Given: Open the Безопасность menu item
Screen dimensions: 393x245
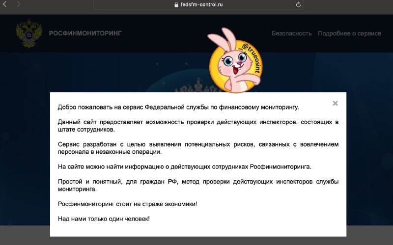Looking at the screenshot, I should pyautogui.click(x=291, y=33).
